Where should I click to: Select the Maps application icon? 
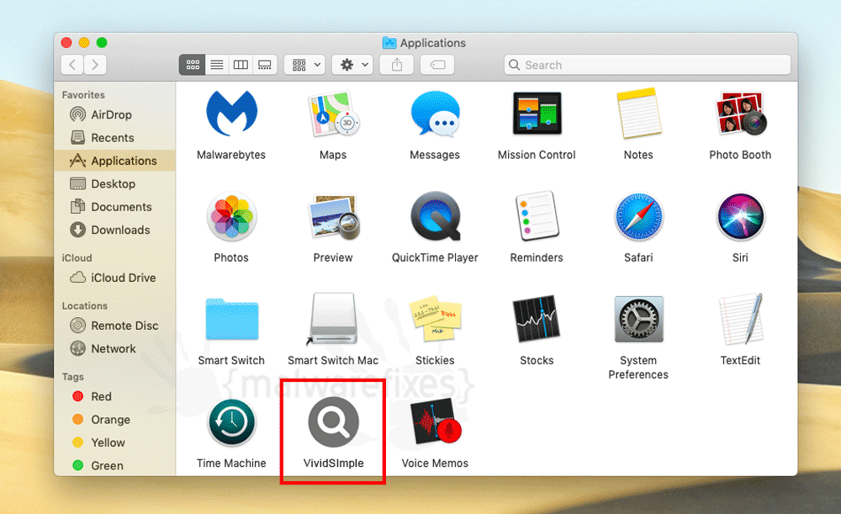click(x=333, y=114)
